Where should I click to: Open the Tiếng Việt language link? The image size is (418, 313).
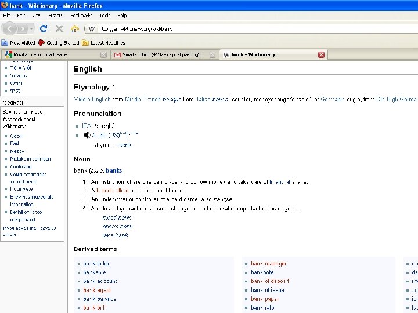[20, 68]
